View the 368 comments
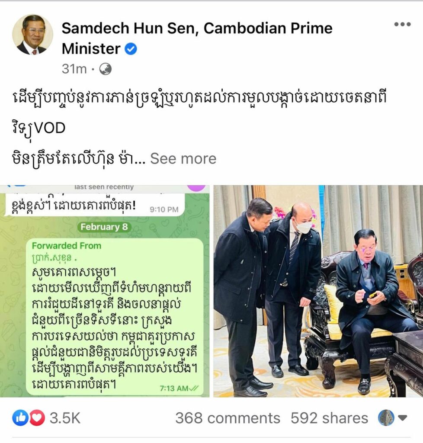Image resolution: width=423 pixels, height=443 pixels. pos(228,418)
